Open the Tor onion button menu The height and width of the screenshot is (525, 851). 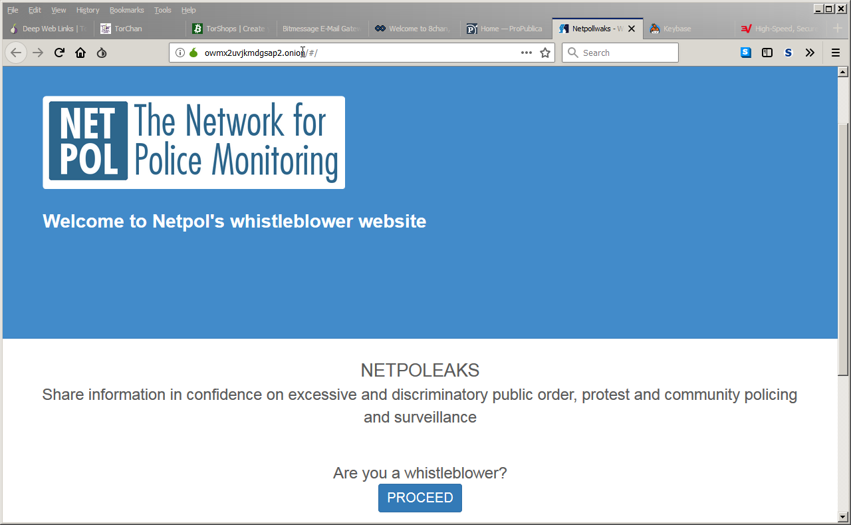pyautogui.click(x=102, y=53)
